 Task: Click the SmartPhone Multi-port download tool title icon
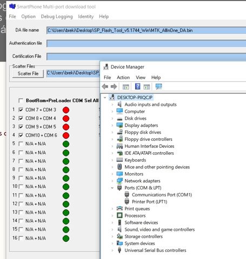[12, 6]
